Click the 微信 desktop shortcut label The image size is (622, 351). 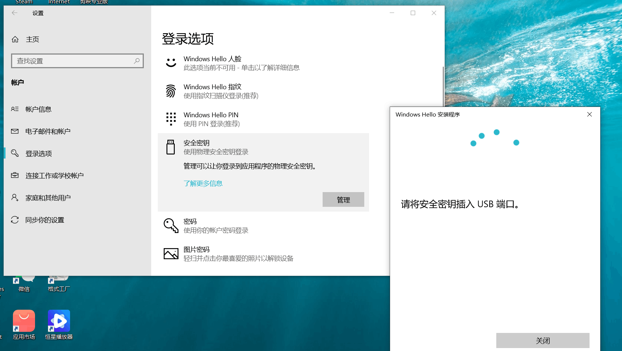click(24, 289)
